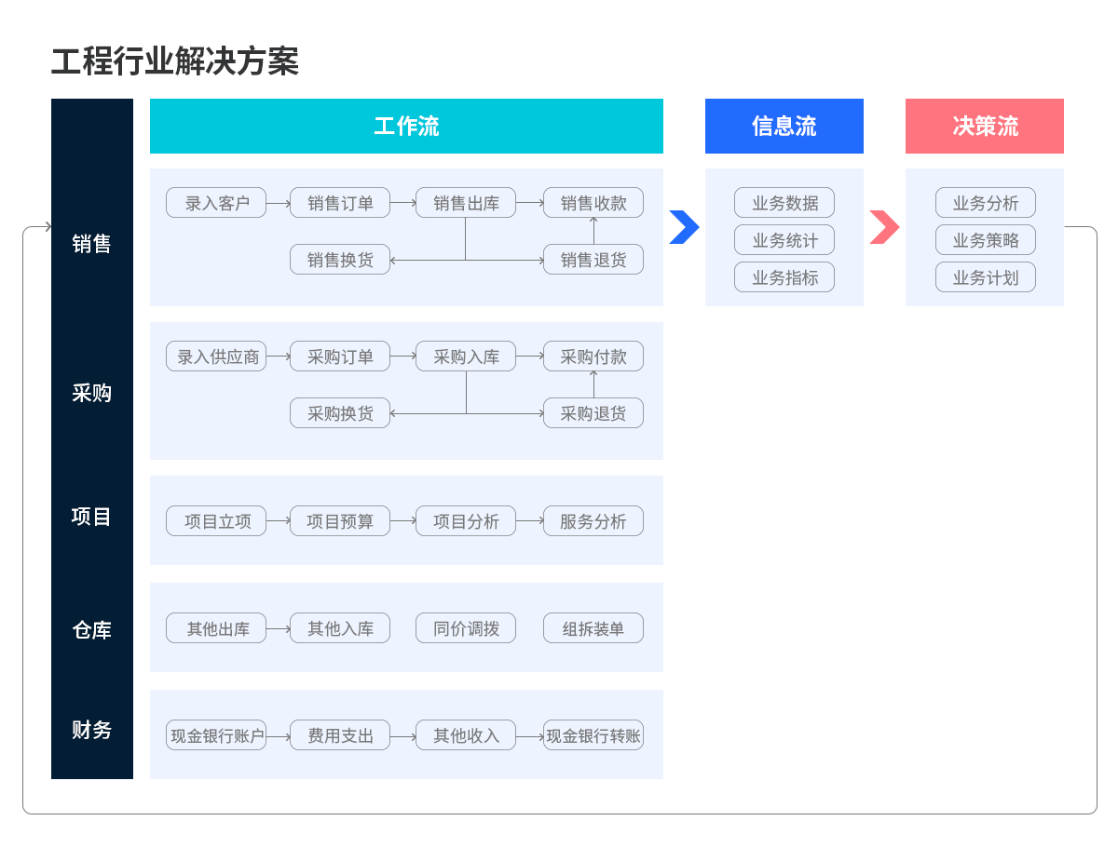Select the 决策流 header tab

984,127
